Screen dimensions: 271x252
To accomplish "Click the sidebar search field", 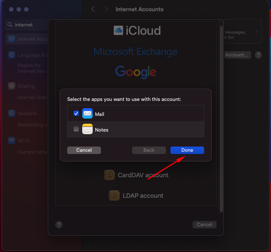I will (x=27, y=25).
